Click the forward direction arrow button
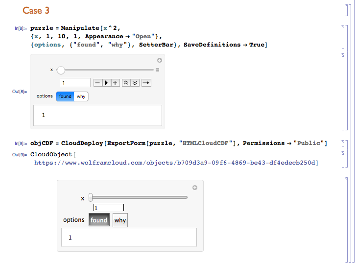 pos(146,83)
